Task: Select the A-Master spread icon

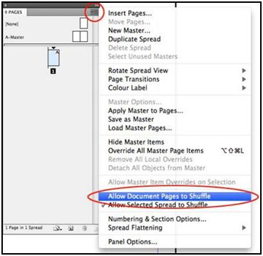Action: point(80,37)
